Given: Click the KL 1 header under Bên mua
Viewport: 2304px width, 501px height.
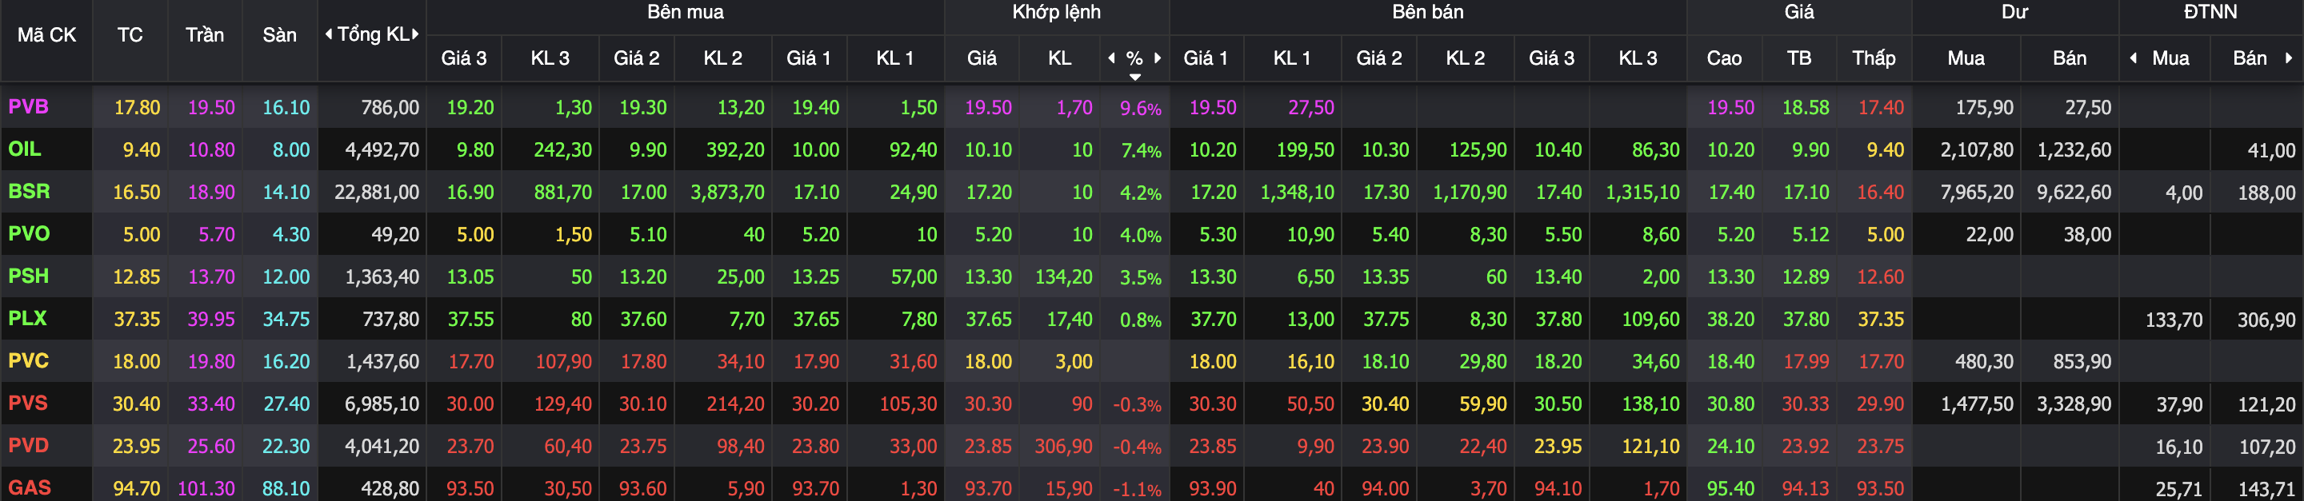Looking at the screenshot, I should pos(894,58).
